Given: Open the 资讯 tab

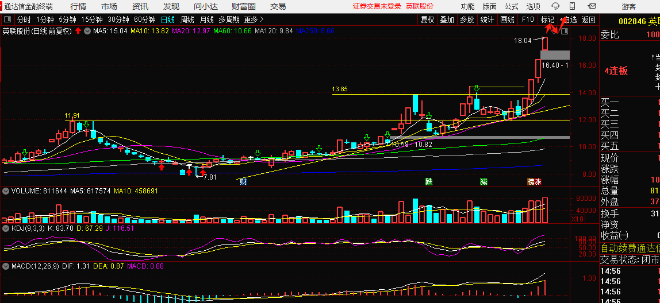Looking at the screenshot, I should (140, 6).
